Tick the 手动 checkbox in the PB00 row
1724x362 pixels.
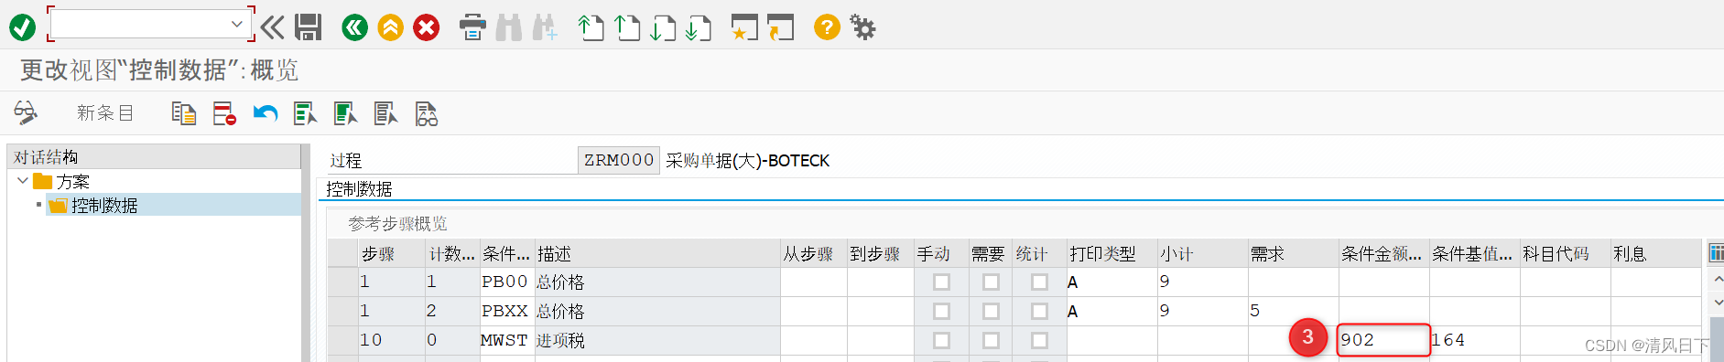[941, 282]
